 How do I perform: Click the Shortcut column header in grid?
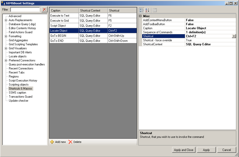click(122, 10)
